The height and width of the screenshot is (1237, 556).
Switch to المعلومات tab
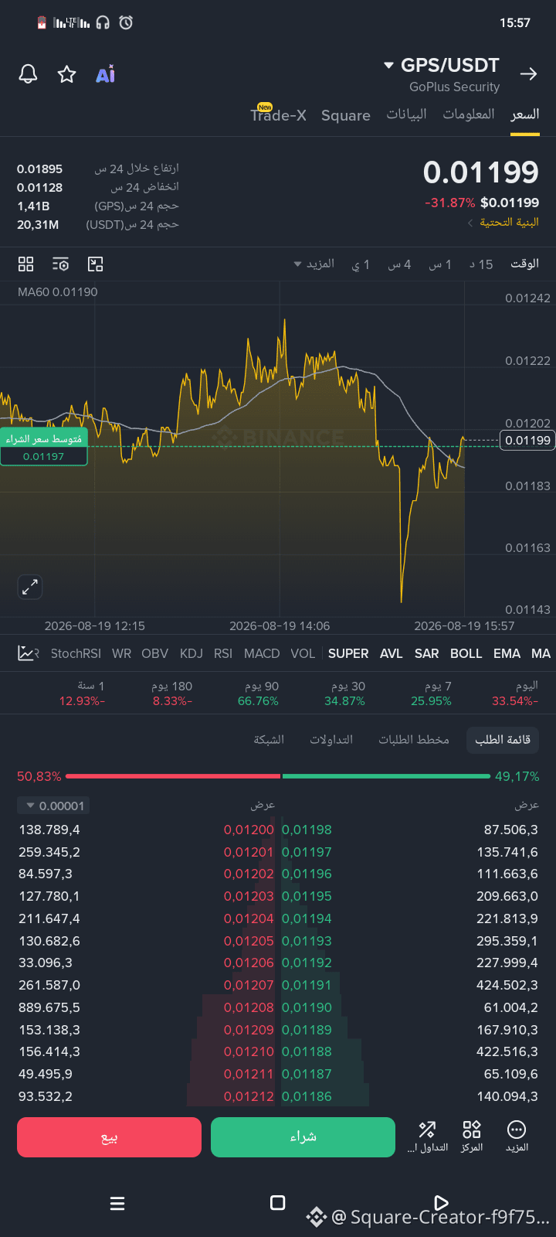[469, 114]
